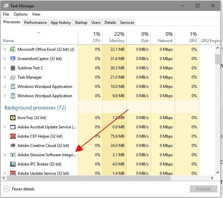Click horizontal scrollbar right arrow
Viewport: 223px width, 198px height.
click(x=212, y=178)
